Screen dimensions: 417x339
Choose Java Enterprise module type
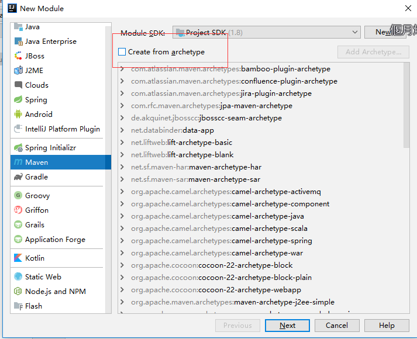58,41
